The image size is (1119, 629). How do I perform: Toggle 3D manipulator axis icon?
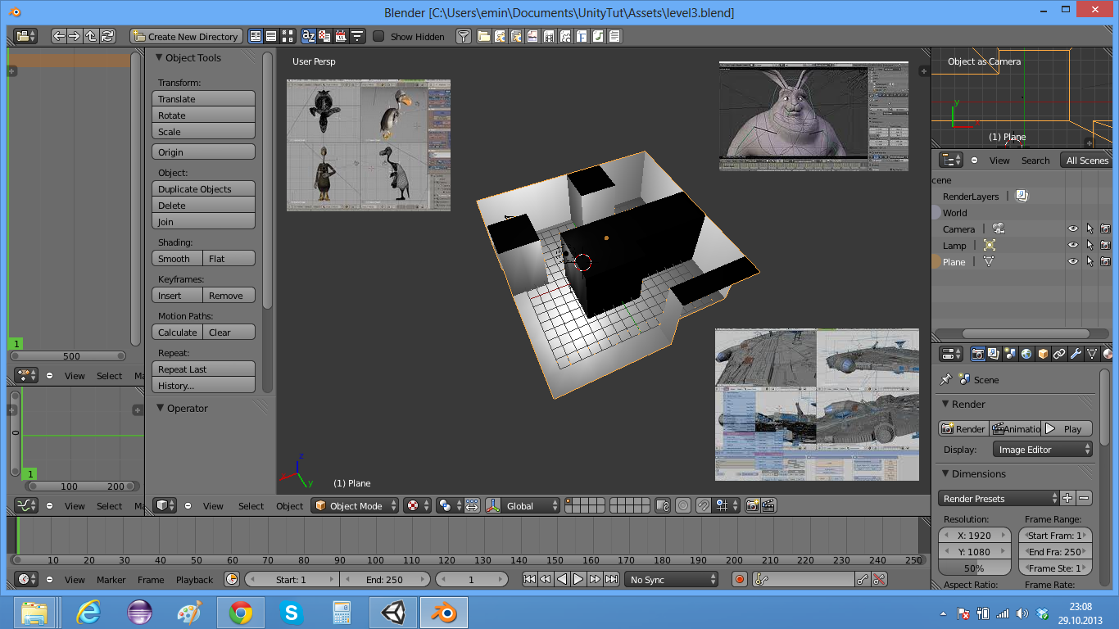(493, 505)
